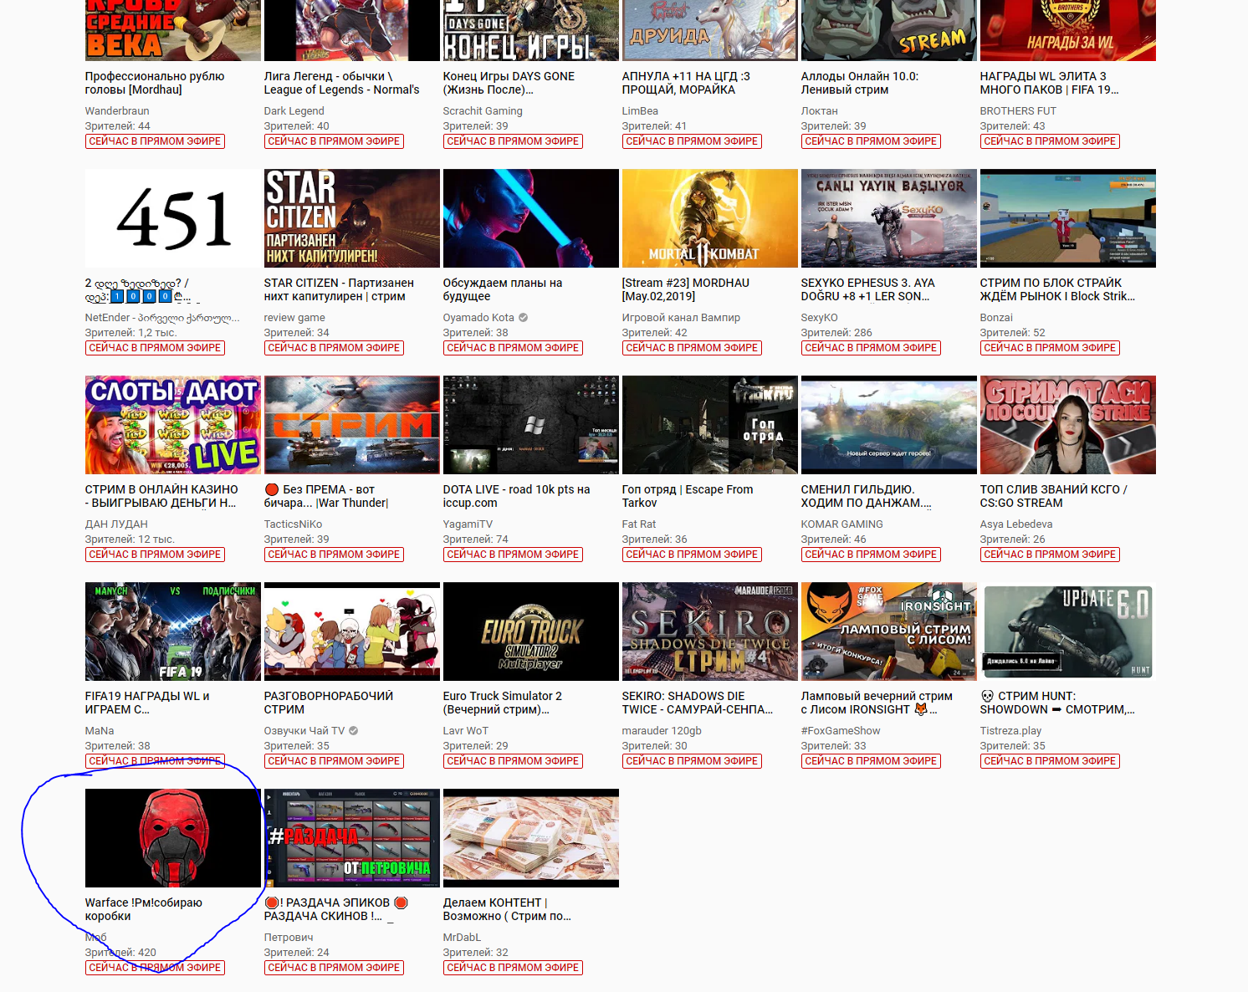This screenshot has height=992, width=1248.
Task: Open the Warface red mask thumbnail
Action: 172,838
